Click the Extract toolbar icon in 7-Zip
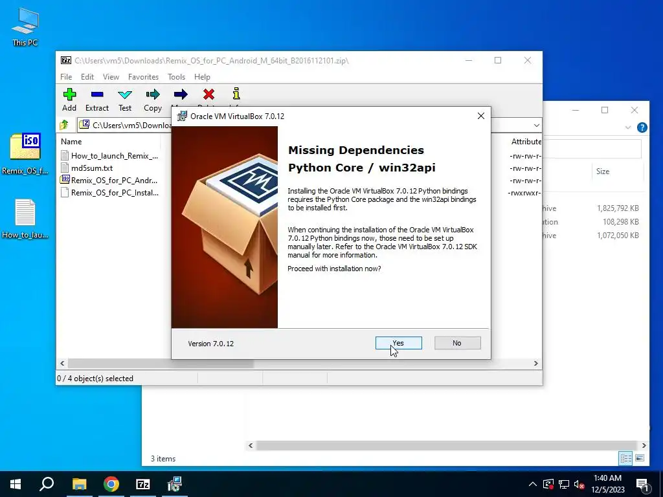The width and height of the screenshot is (663, 497). pyautogui.click(x=97, y=100)
